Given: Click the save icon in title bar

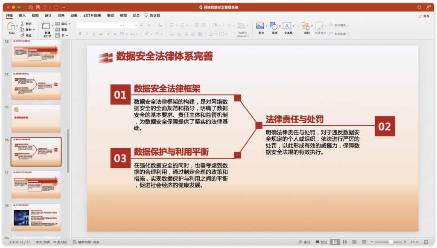Looking at the screenshot, I should (38, 7).
